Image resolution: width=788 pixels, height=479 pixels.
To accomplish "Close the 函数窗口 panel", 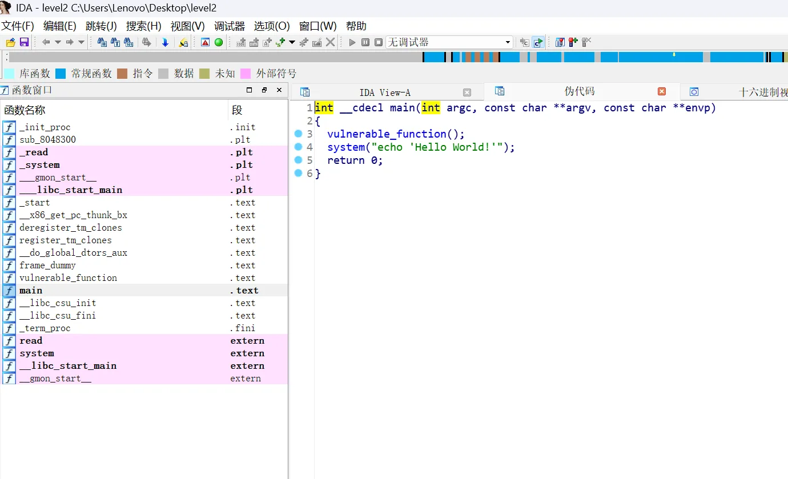I will [279, 90].
